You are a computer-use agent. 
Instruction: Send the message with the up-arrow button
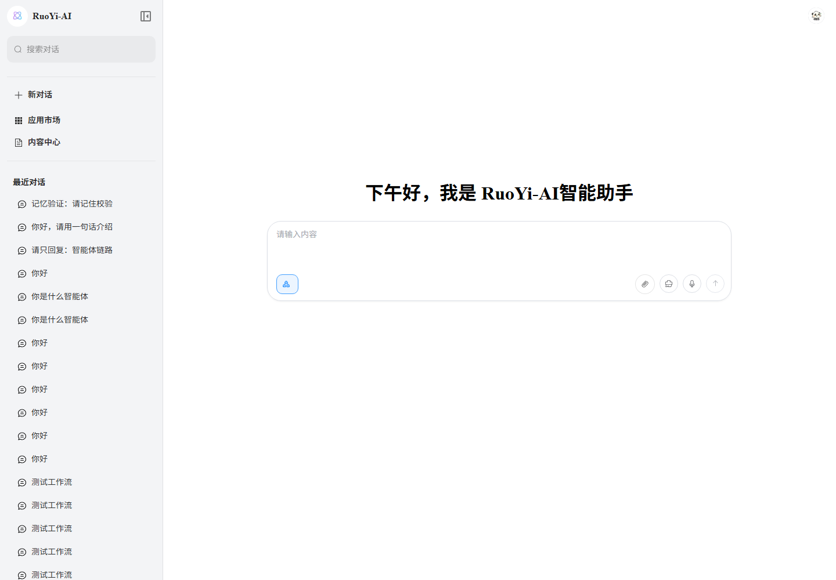(715, 284)
